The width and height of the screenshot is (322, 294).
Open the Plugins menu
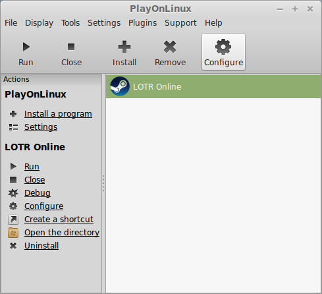[x=142, y=23]
